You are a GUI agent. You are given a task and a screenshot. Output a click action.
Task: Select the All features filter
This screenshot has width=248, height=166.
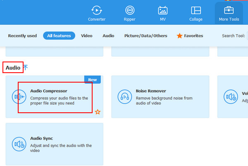(59, 36)
